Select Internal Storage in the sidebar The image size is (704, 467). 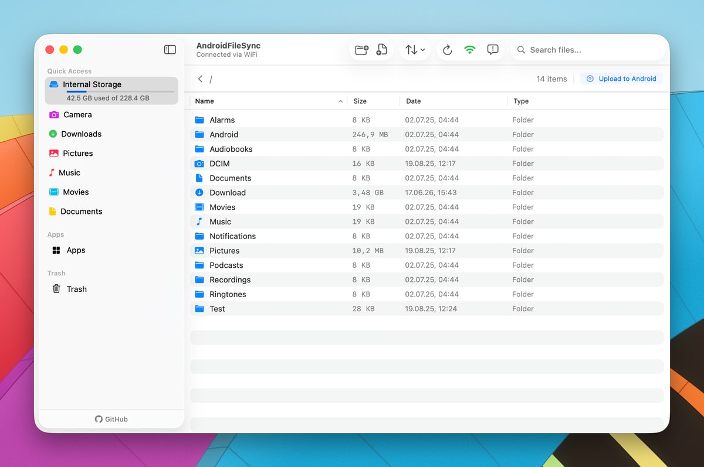pyautogui.click(x=111, y=91)
